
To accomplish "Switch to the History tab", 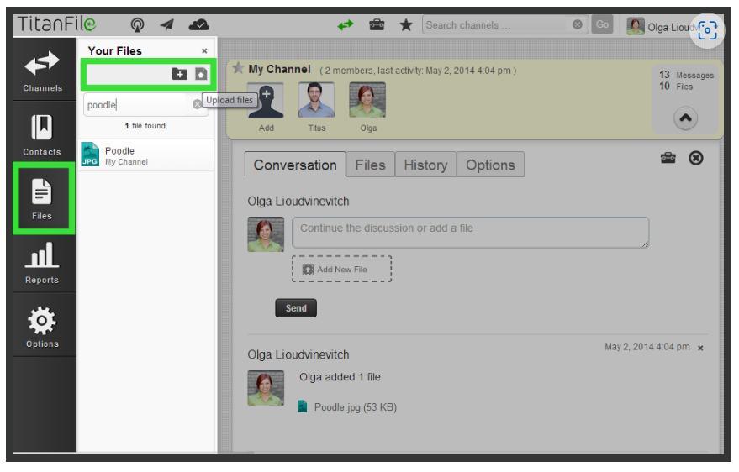I will pyautogui.click(x=425, y=165).
